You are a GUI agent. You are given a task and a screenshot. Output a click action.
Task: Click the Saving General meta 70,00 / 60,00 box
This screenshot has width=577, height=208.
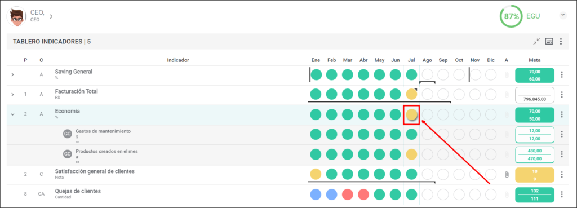coord(535,75)
